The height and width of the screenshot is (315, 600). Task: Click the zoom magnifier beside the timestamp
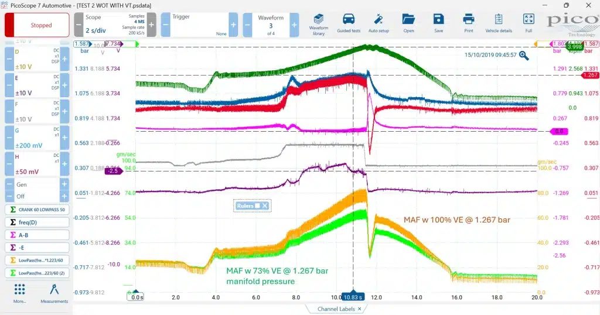coord(524,56)
